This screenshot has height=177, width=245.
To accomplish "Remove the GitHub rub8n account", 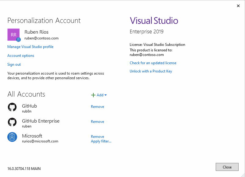I will click(x=97, y=107).
